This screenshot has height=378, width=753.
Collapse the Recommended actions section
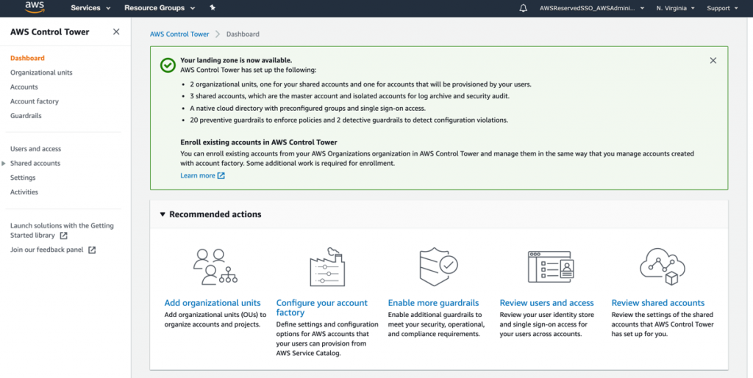(163, 214)
